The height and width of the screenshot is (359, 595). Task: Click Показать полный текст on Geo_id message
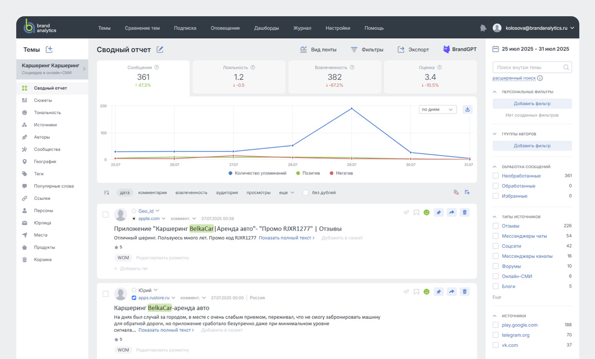(287, 238)
